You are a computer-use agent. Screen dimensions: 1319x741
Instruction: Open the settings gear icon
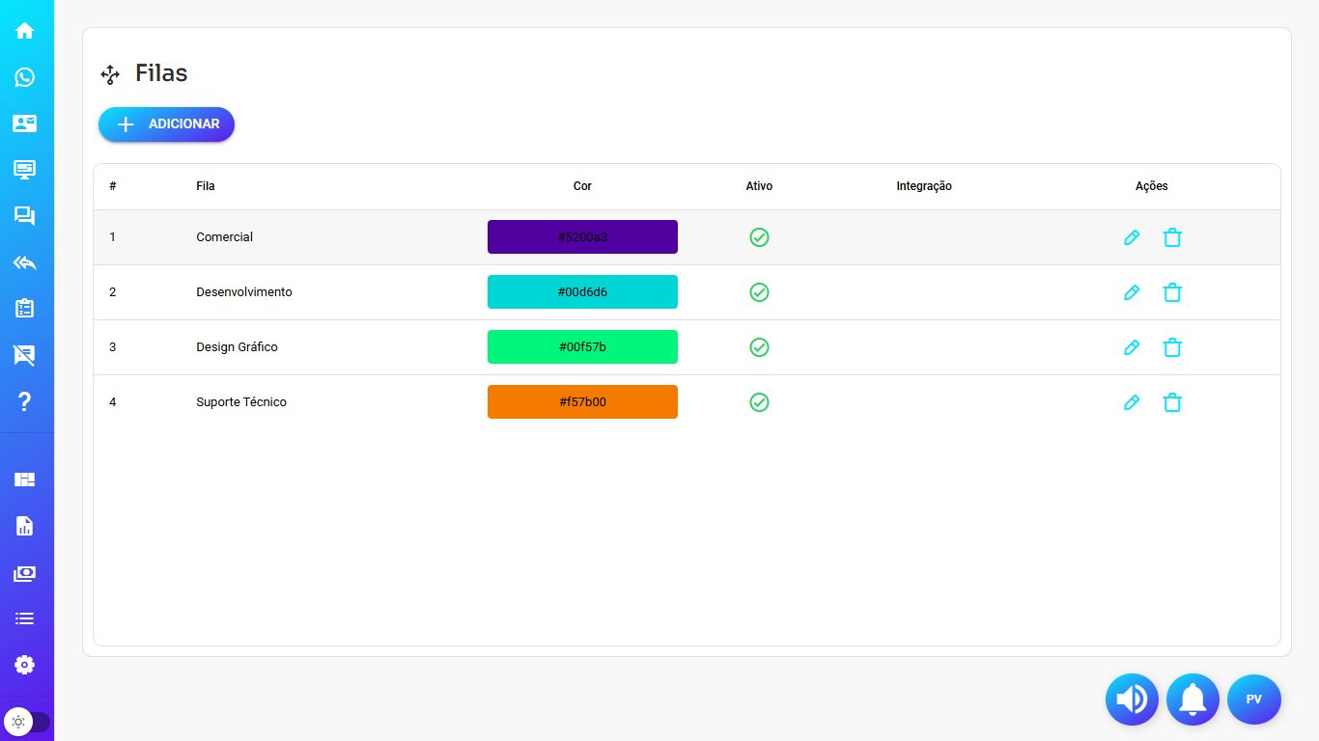(x=24, y=665)
